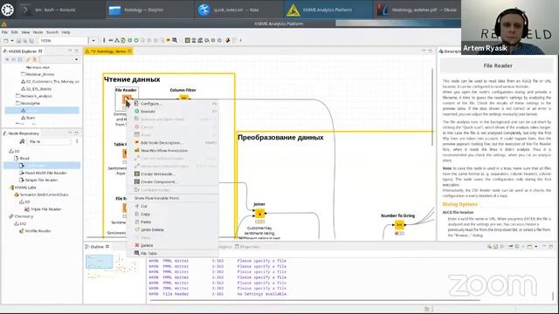Choose Delete in the context menu
The width and height of the screenshot is (559, 314).
[173, 245]
